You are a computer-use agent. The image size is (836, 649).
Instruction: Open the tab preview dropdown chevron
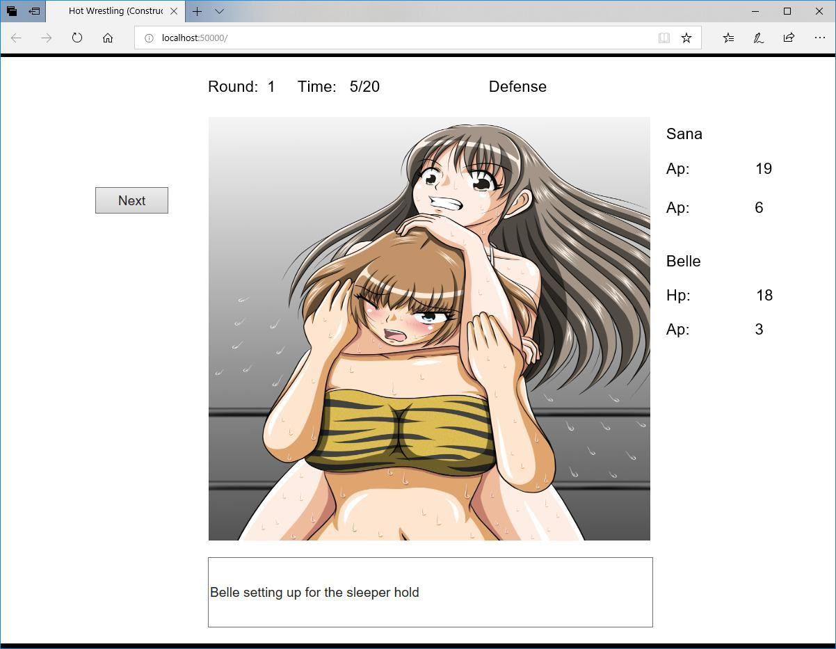219,11
